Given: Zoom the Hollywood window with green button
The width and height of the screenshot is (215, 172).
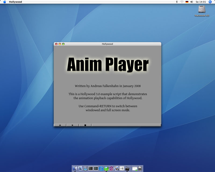Looking at the screenshot, I should click(63, 44).
